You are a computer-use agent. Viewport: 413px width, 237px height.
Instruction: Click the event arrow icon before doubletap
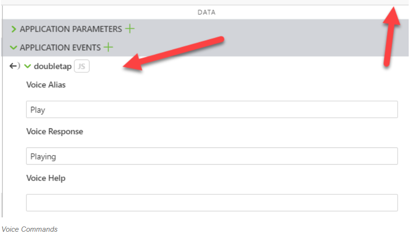[14, 66]
